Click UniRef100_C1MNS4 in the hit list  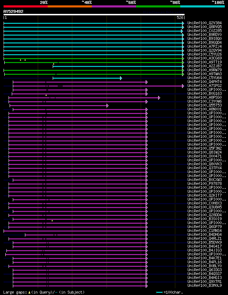click(204, 231)
